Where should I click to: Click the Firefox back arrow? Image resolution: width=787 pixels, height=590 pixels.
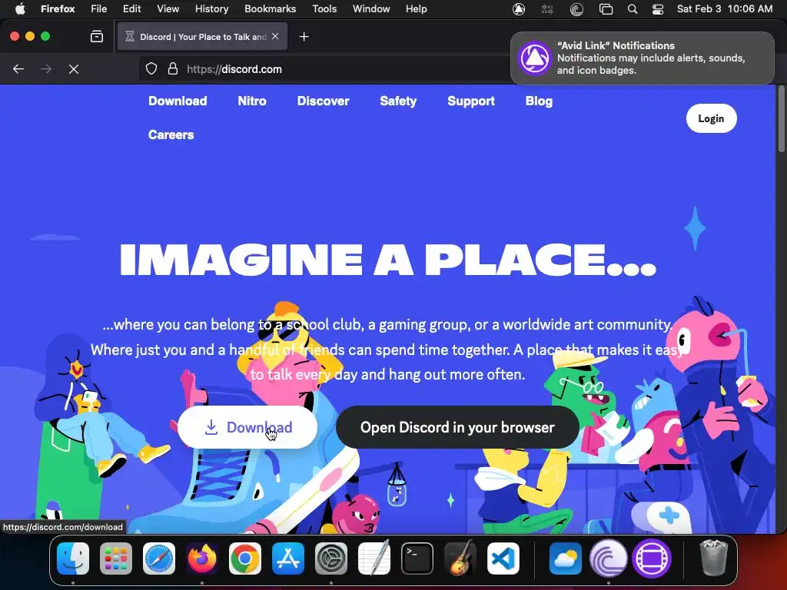click(x=18, y=69)
